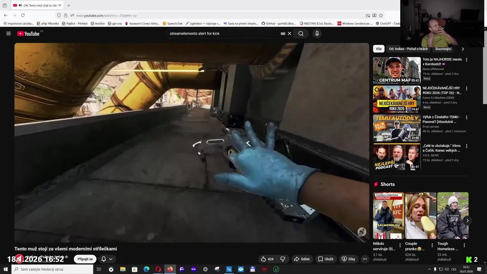Viewport: 487px width, 274px height.
Task: Open the notification bell dropdown for the channel
Action: coord(107,259)
